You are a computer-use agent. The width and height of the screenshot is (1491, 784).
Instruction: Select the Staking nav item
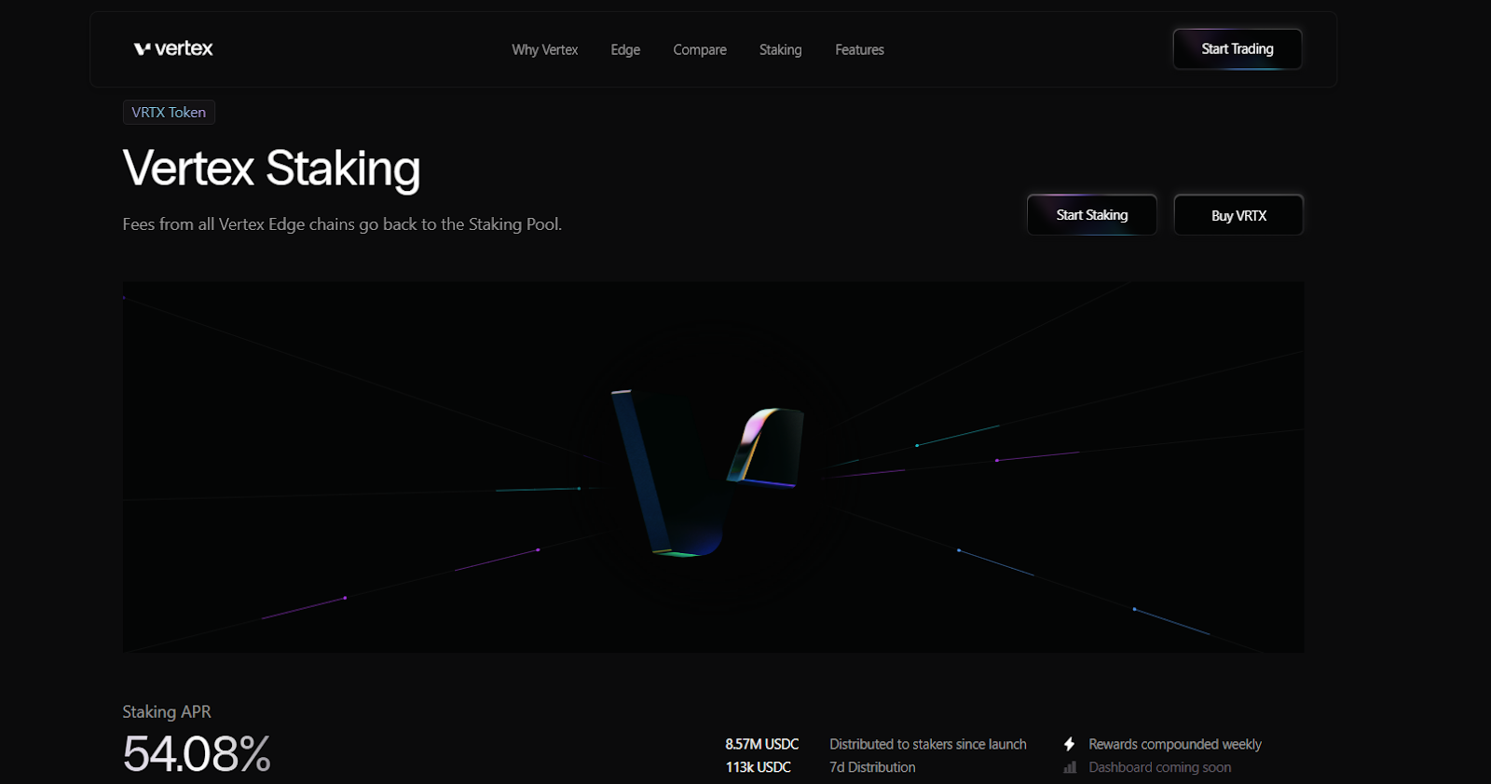[780, 49]
